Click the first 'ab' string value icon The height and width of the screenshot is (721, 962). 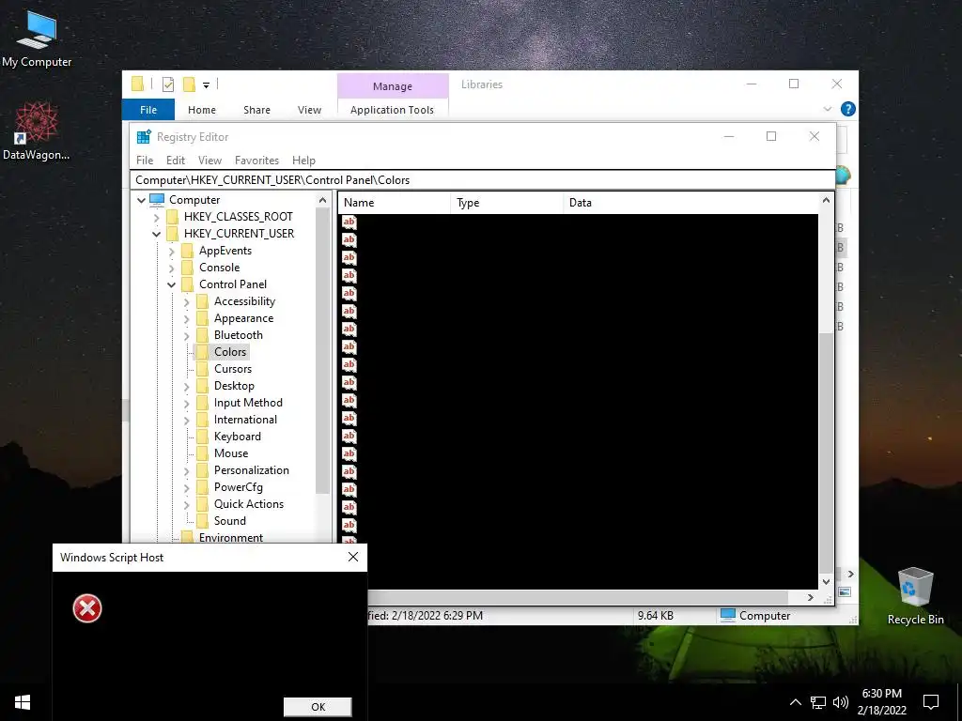[x=349, y=222]
